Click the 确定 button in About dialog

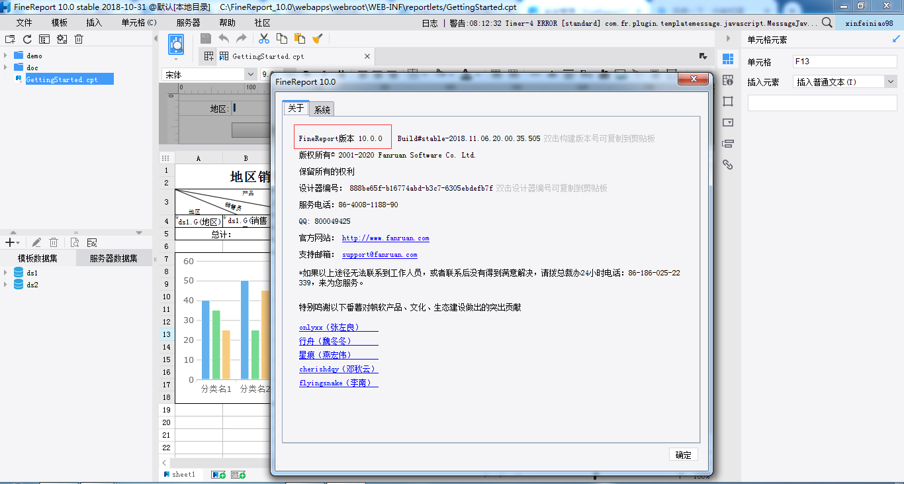pyautogui.click(x=684, y=455)
